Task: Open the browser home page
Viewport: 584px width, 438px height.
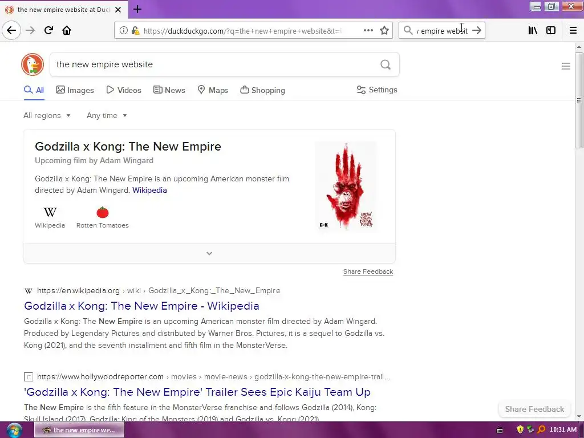Action: tap(67, 30)
